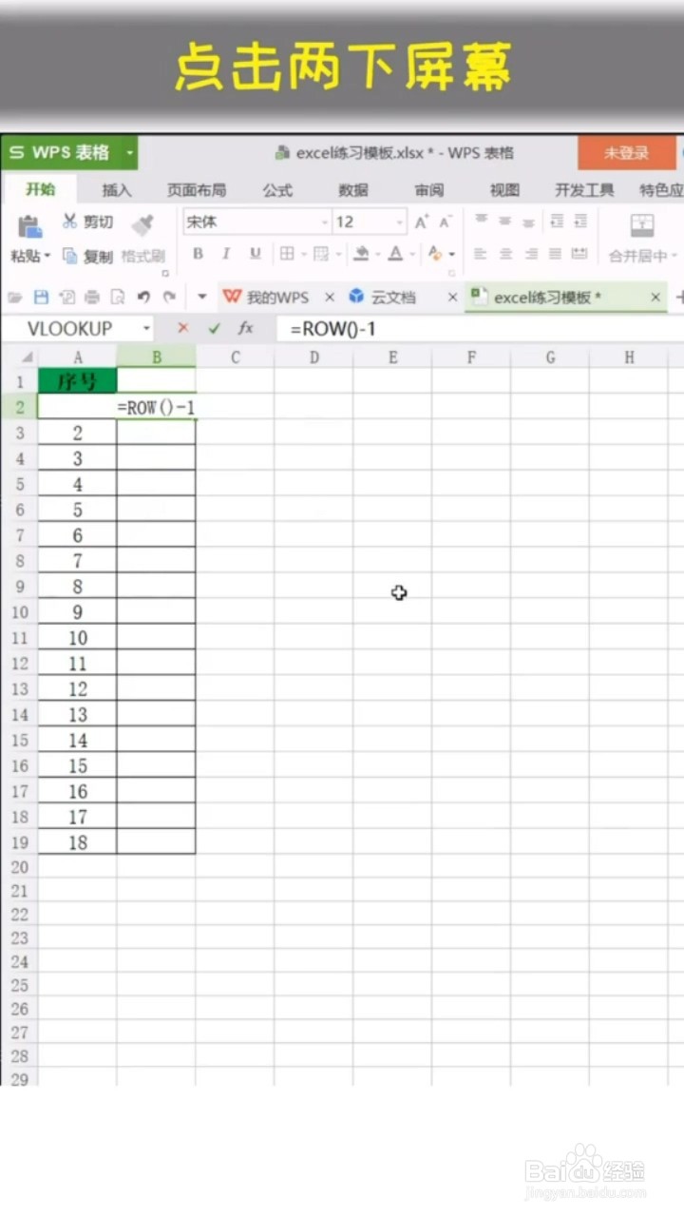Select the Format Painter brush
Screen dimensions: 684x1217
pyautogui.click(x=142, y=223)
